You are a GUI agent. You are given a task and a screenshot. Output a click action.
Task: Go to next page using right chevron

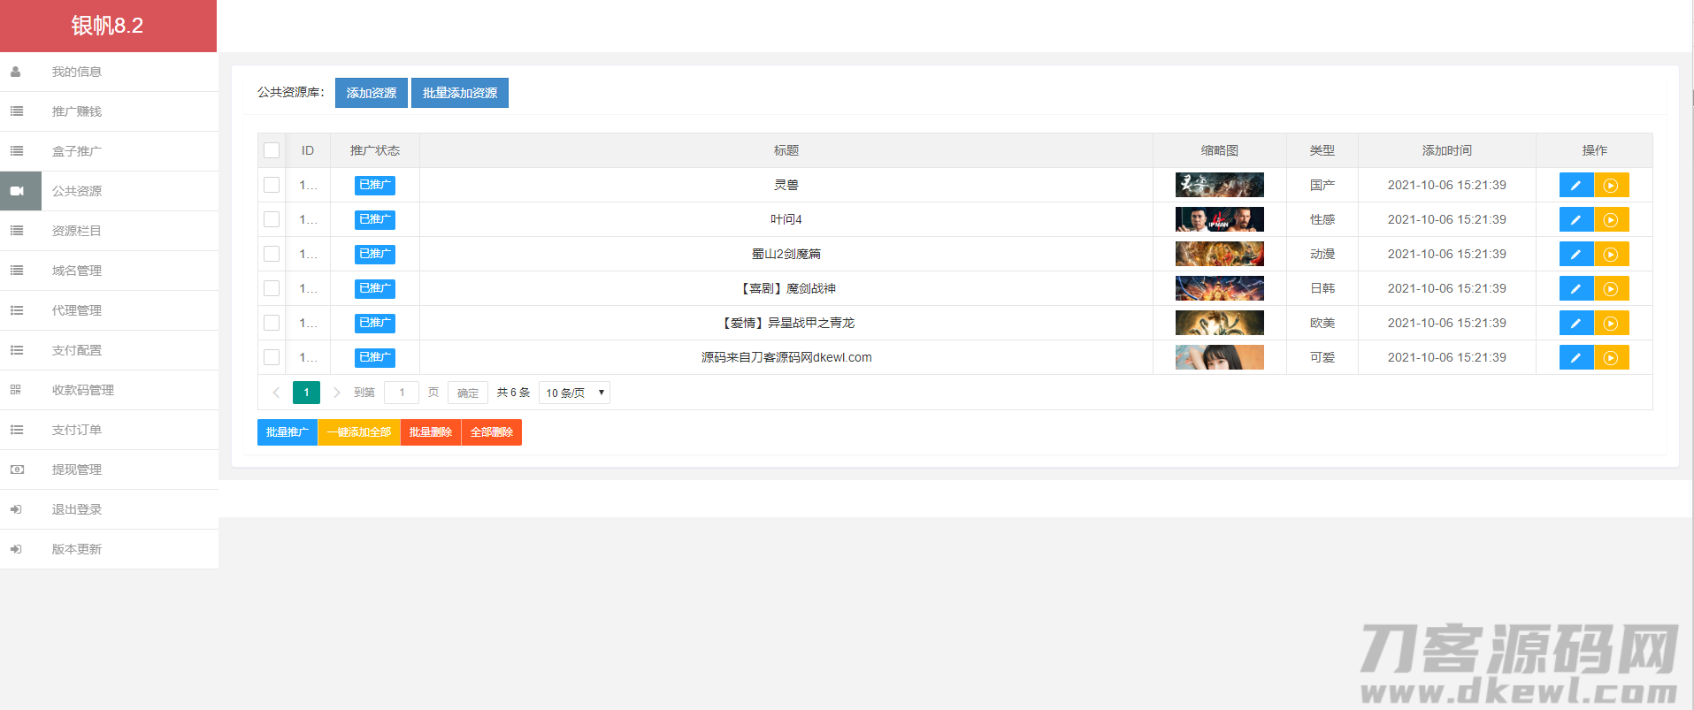pyautogui.click(x=337, y=393)
